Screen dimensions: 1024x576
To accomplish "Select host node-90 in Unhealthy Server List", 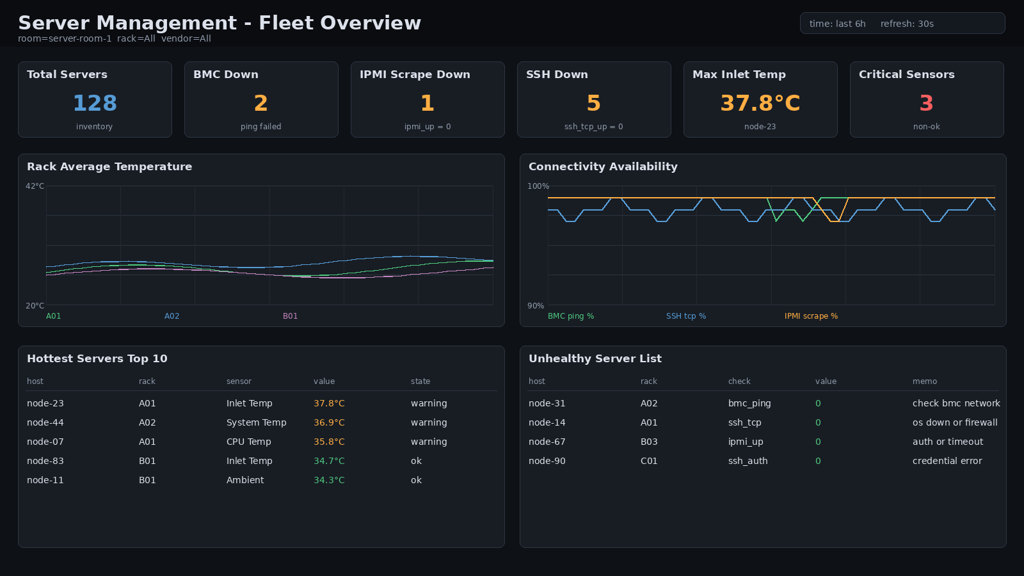I will [547, 461].
